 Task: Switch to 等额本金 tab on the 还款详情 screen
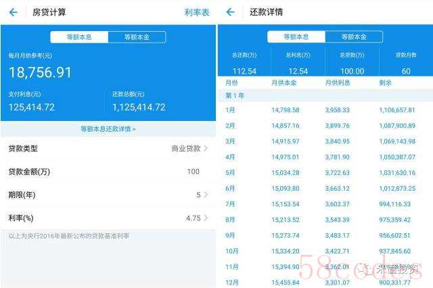(x=353, y=37)
